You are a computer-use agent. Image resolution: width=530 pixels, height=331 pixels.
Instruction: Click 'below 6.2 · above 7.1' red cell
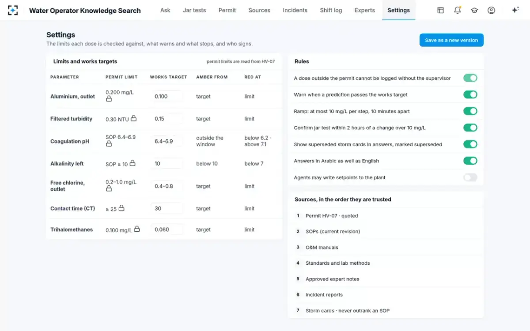pyautogui.click(x=258, y=141)
